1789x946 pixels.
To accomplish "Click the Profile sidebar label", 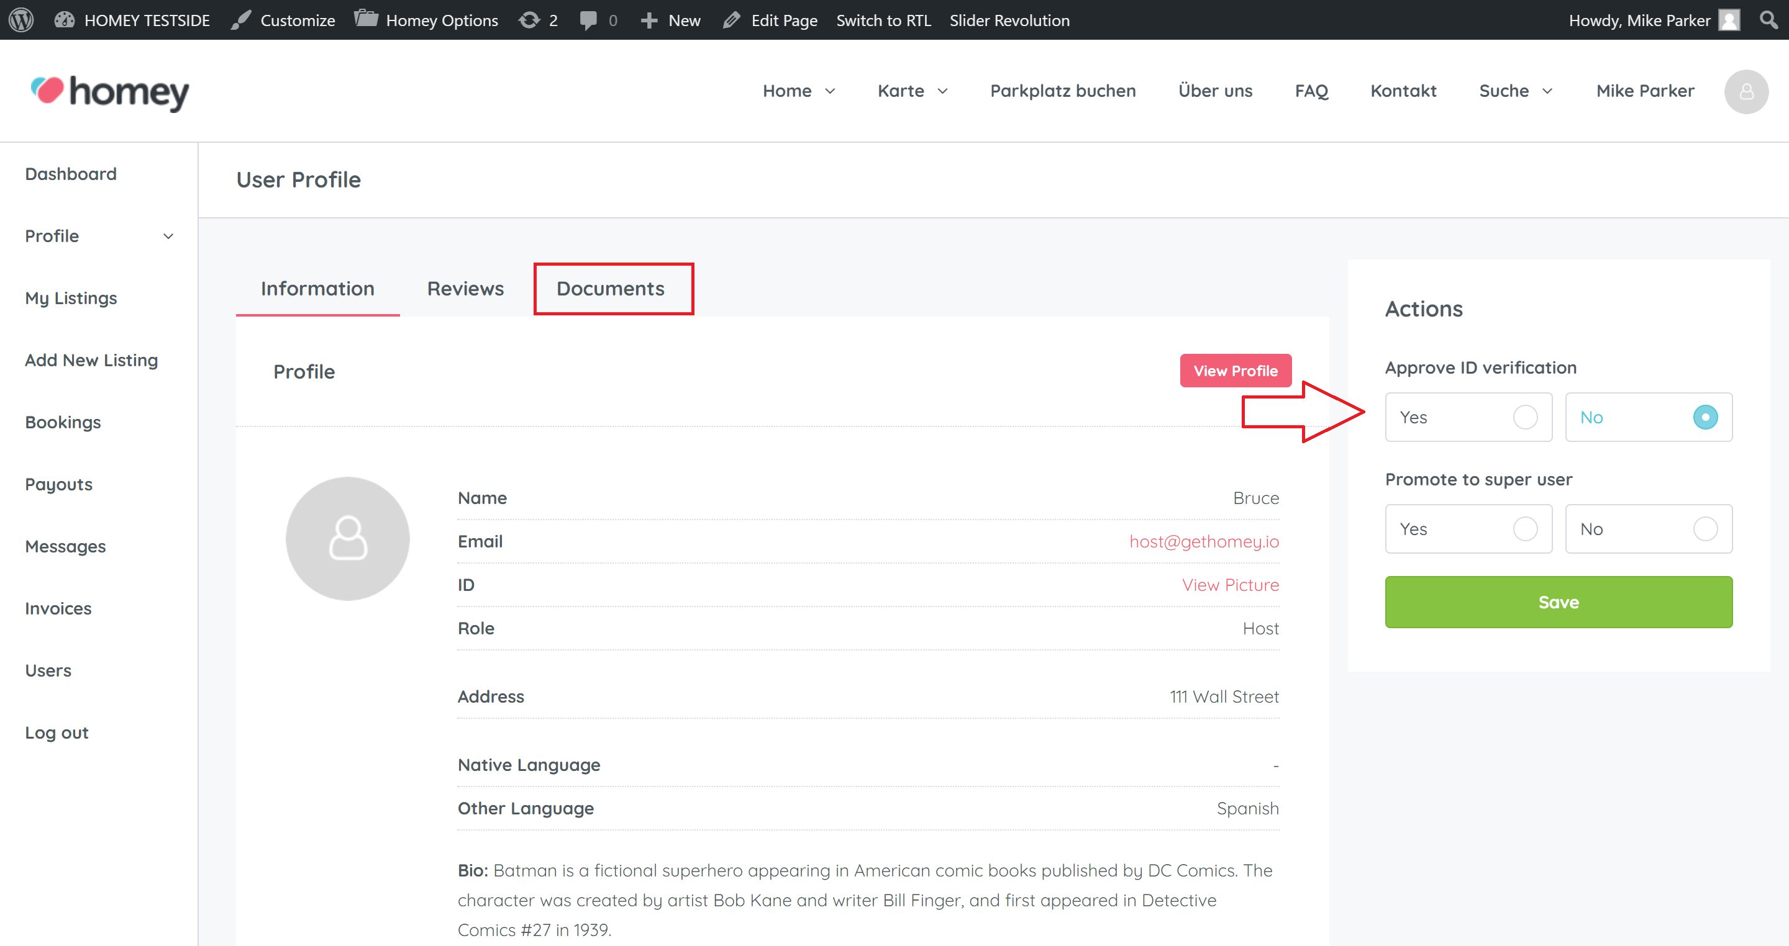I will tap(52, 236).
